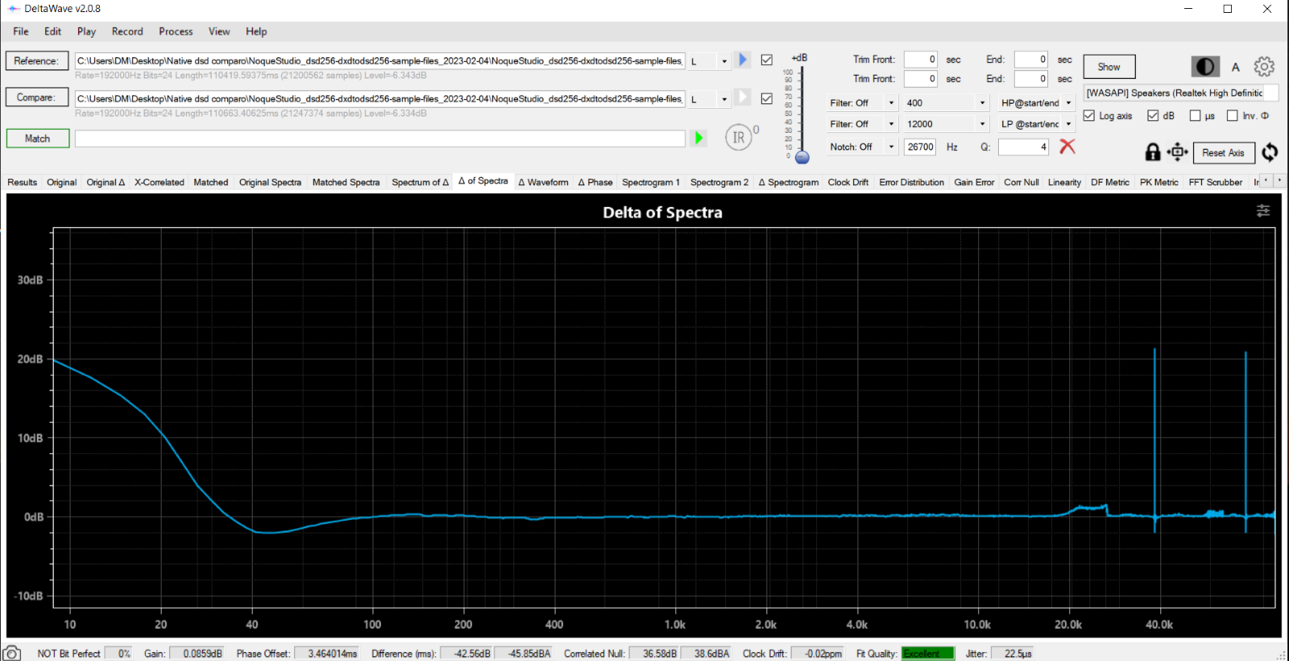
Task: Open the Play menu
Action: [x=86, y=31]
